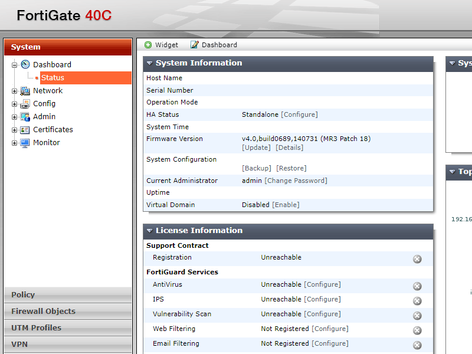
Task: Click the firmware Update link
Action: coord(256,148)
